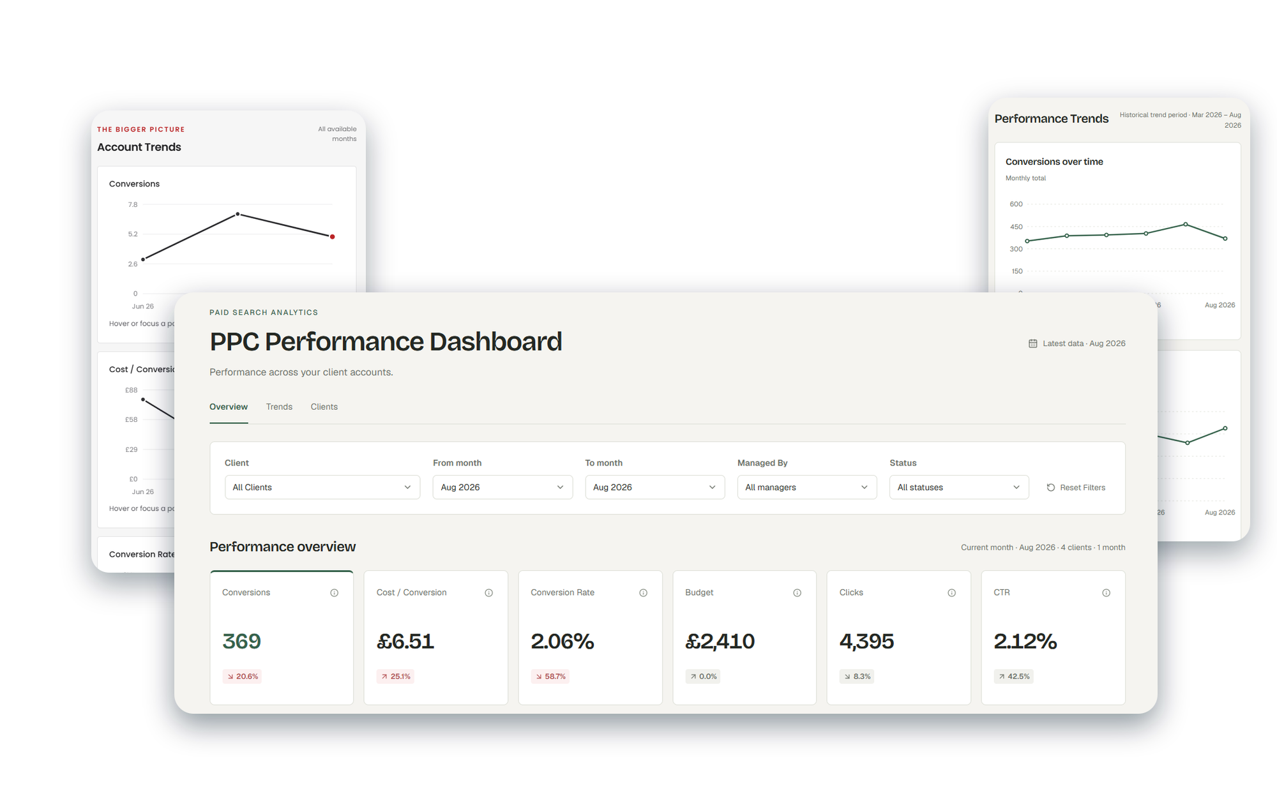Click the 58.7% down-trend badge
This screenshot has width=1277, height=798.
click(x=550, y=676)
